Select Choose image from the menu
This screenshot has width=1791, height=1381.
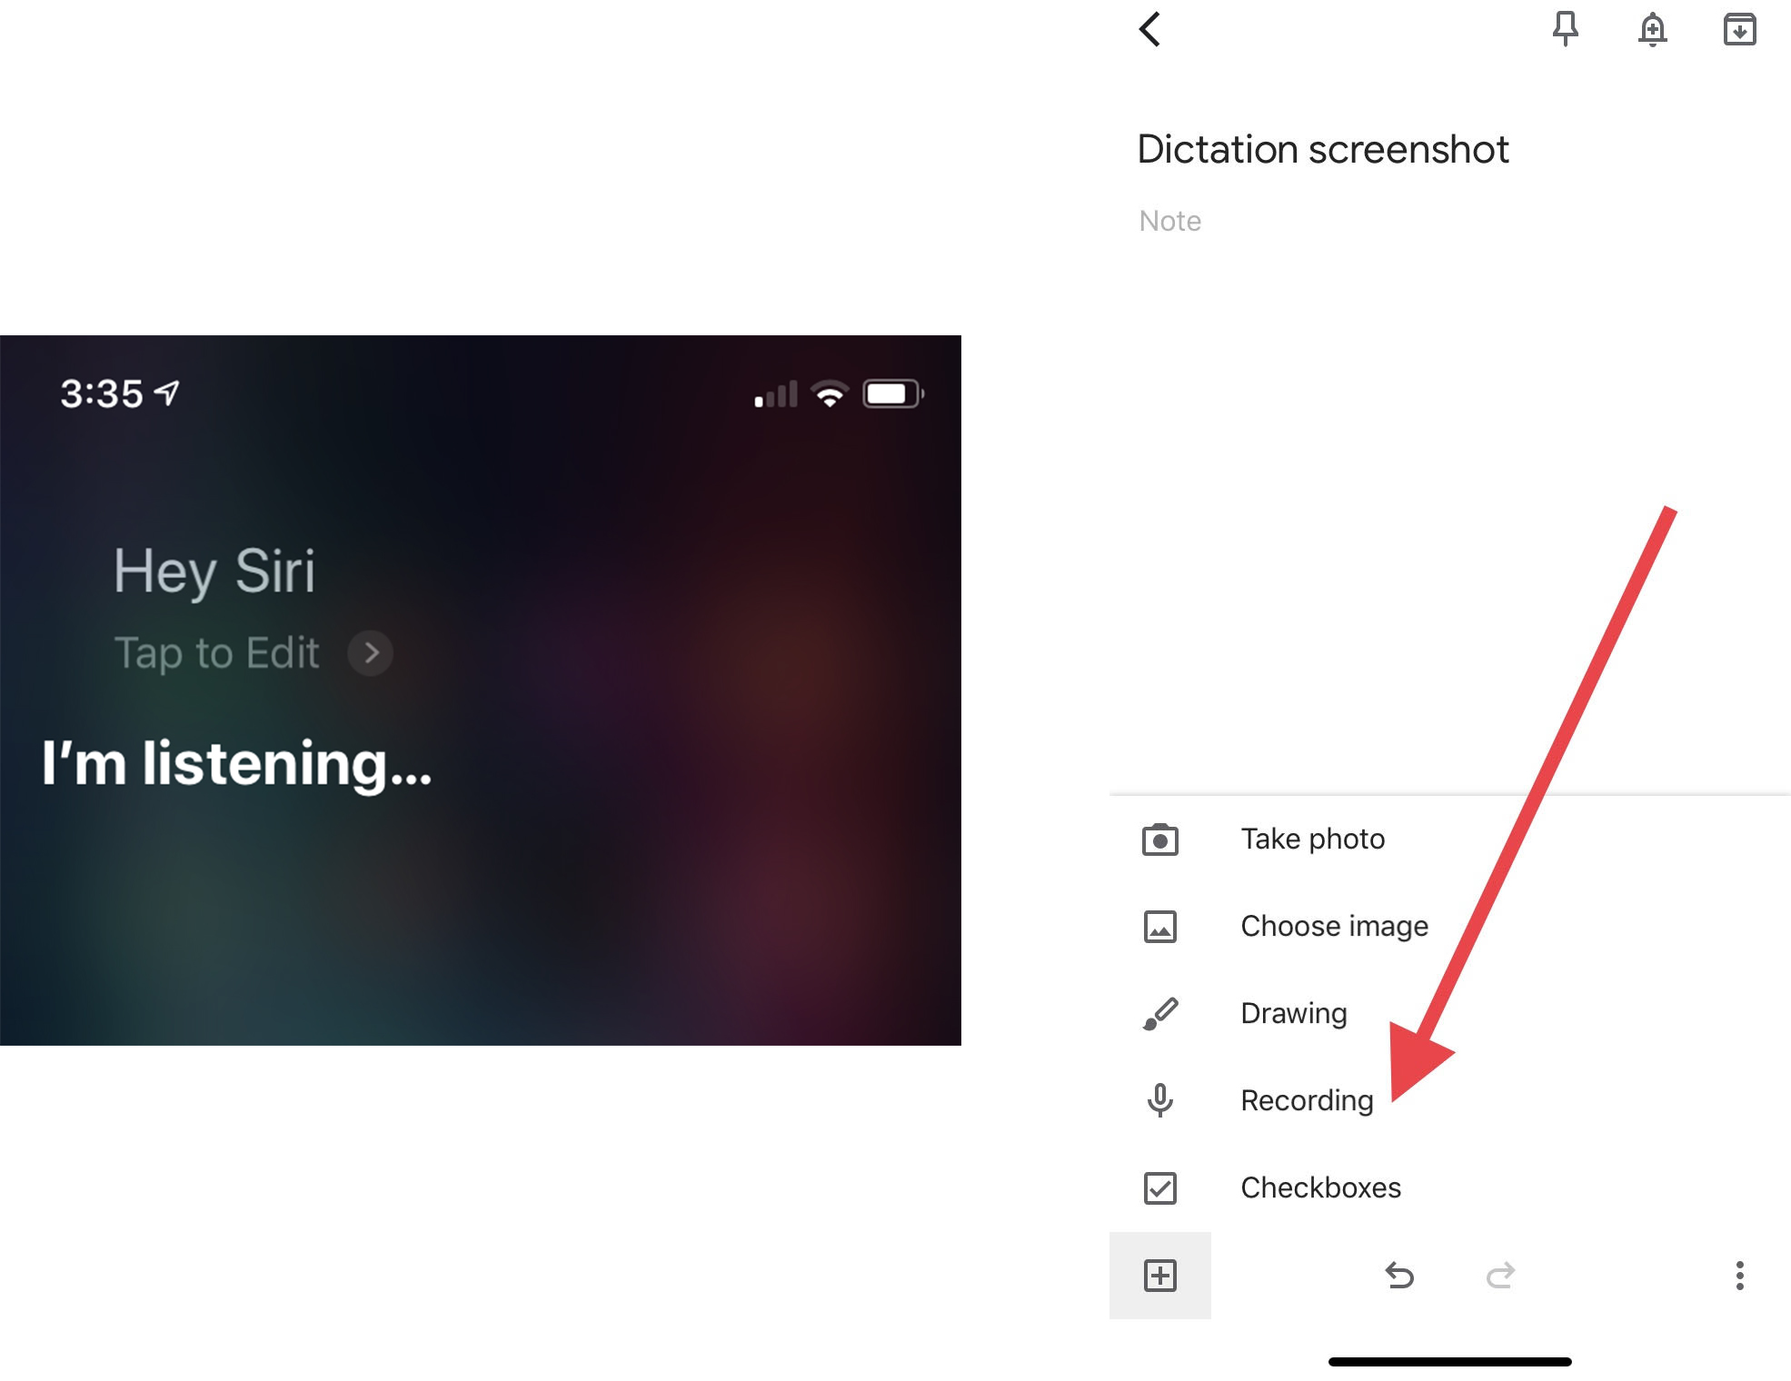pyautogui.click(x=1450, y=927)
